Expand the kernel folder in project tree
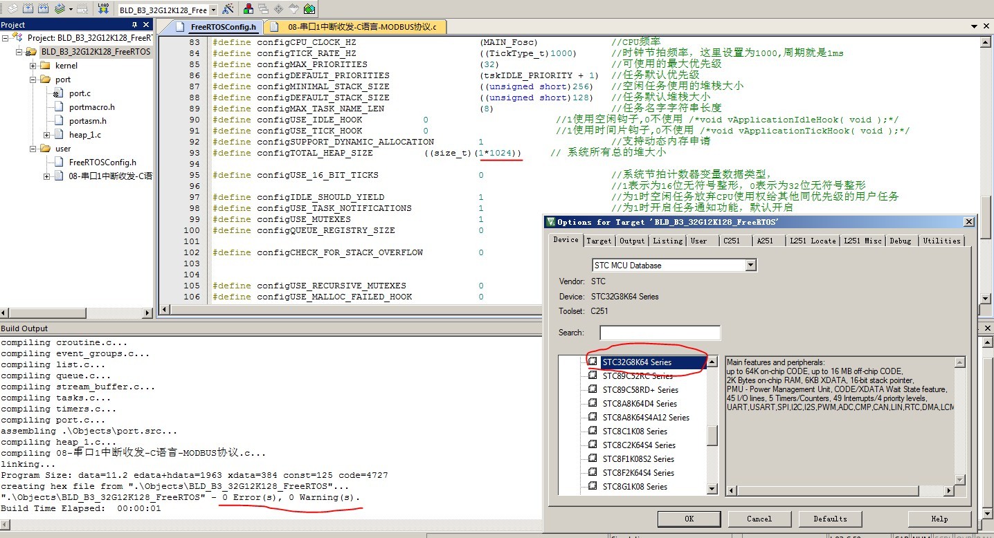This screenshot has width=994, height=538. click(33, 65)
